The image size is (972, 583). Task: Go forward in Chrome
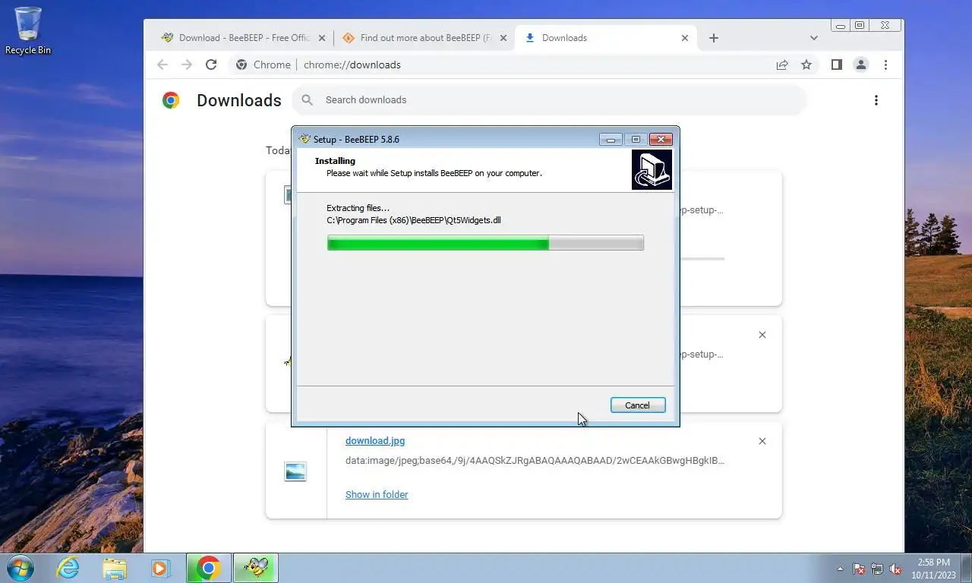point(187,65)
